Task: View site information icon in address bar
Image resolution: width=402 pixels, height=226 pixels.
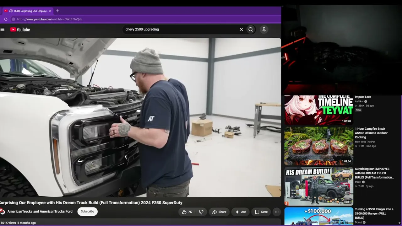Action: tap(13, 19)
